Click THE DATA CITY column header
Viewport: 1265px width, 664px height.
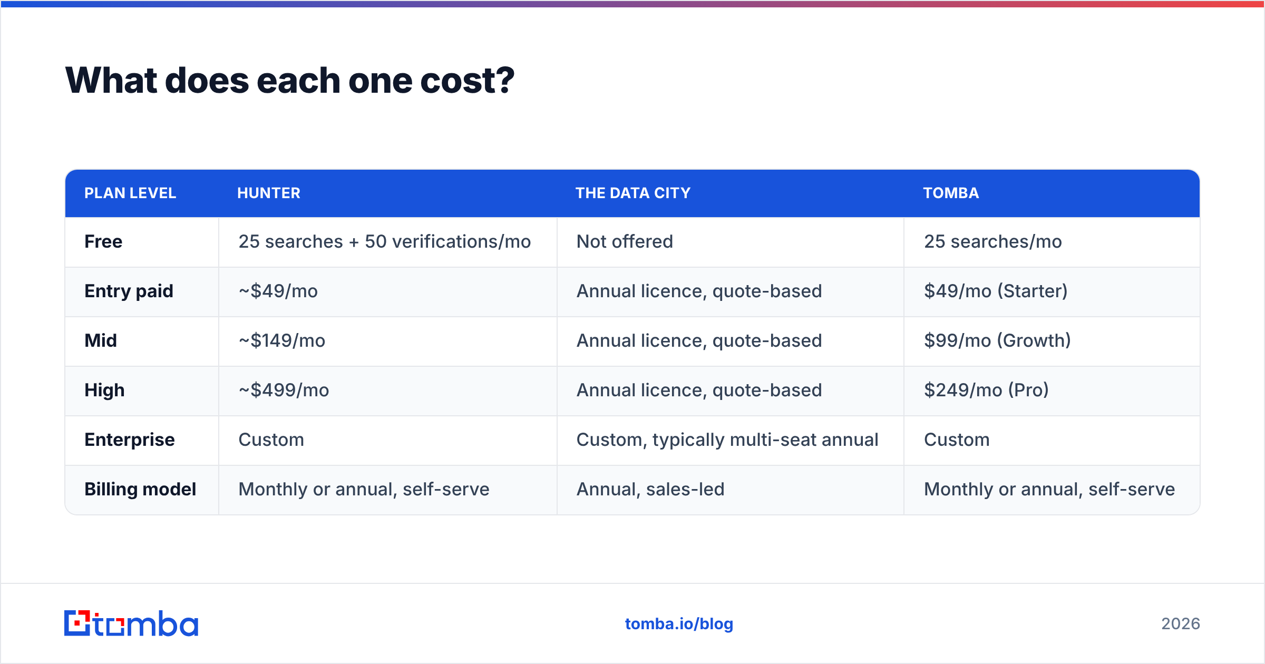[x=632, y=193]
